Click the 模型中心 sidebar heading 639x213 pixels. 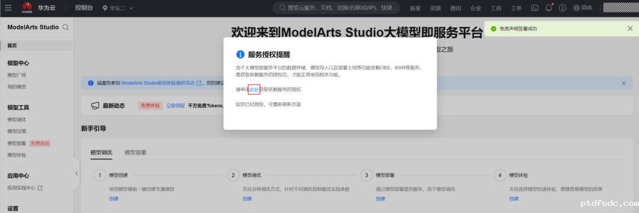(18, 63)
